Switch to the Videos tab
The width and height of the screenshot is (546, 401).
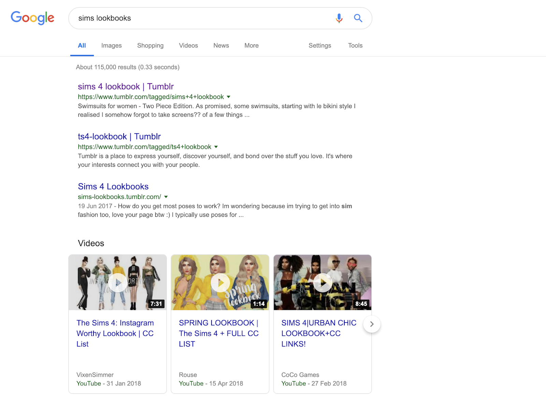click(188, 45)
